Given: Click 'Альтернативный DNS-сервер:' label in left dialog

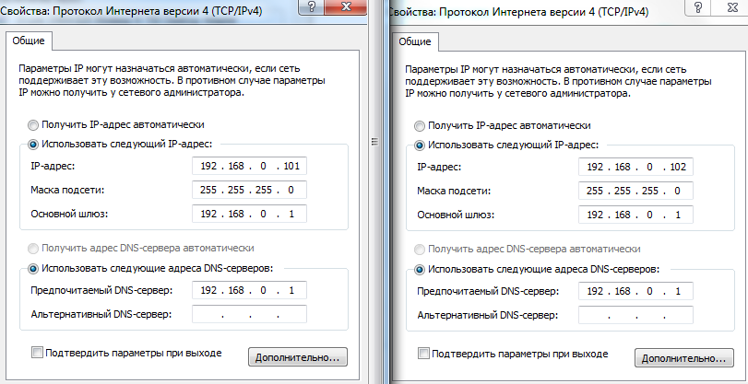Looking at the screenshot, I should tap(101, 314).
